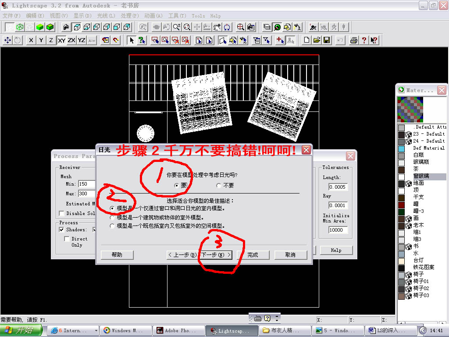Image resolution: width=449 pixels, height=337 pixels.
Task: Select the 不要 daylight radio option
Action: [x=219, y=186]
